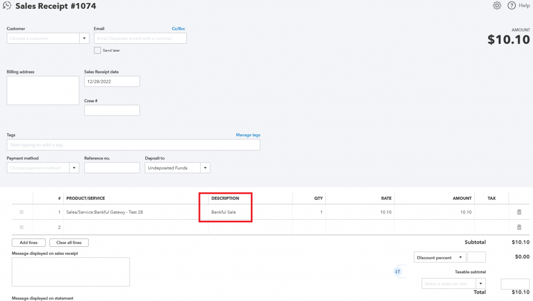Grab the drag handle on line 1
This screenshot has width=533, height=301.
[x=21, y=212]
